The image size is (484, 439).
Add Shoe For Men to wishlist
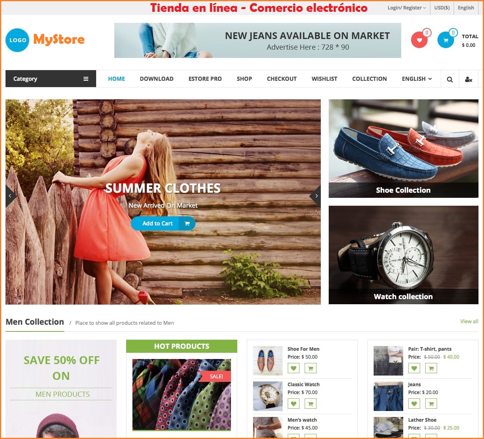(x=294, y=368)
